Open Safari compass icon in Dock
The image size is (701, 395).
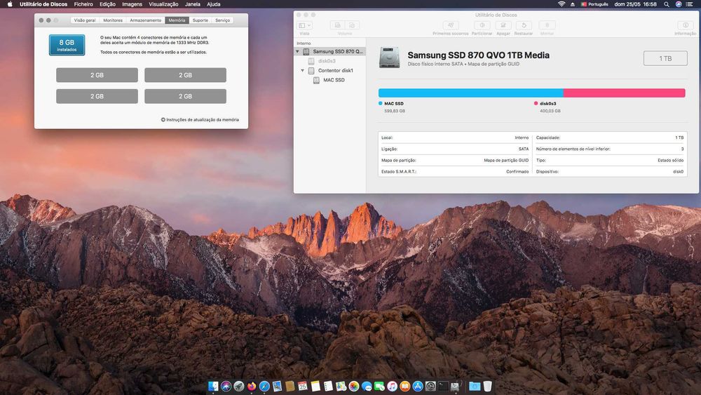(x=265, y=386)
